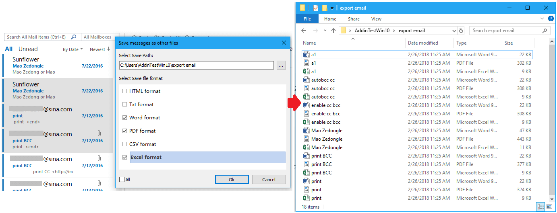Click the browse (...) button for save path
The width and height of the screenshot is (557, 213).
281,65
